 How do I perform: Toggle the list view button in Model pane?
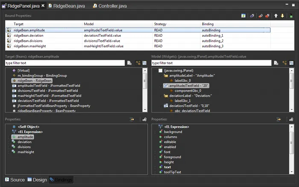coord(291,63)
